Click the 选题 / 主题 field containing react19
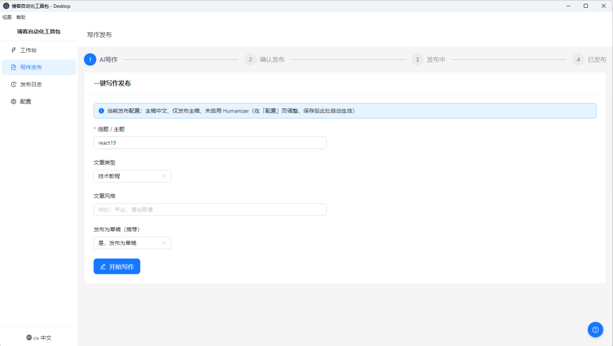The height and width of the screenshot is (346, 613). 210,142
